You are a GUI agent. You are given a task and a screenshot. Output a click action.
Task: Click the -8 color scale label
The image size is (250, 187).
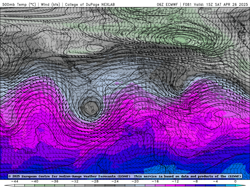click(195, 181)
